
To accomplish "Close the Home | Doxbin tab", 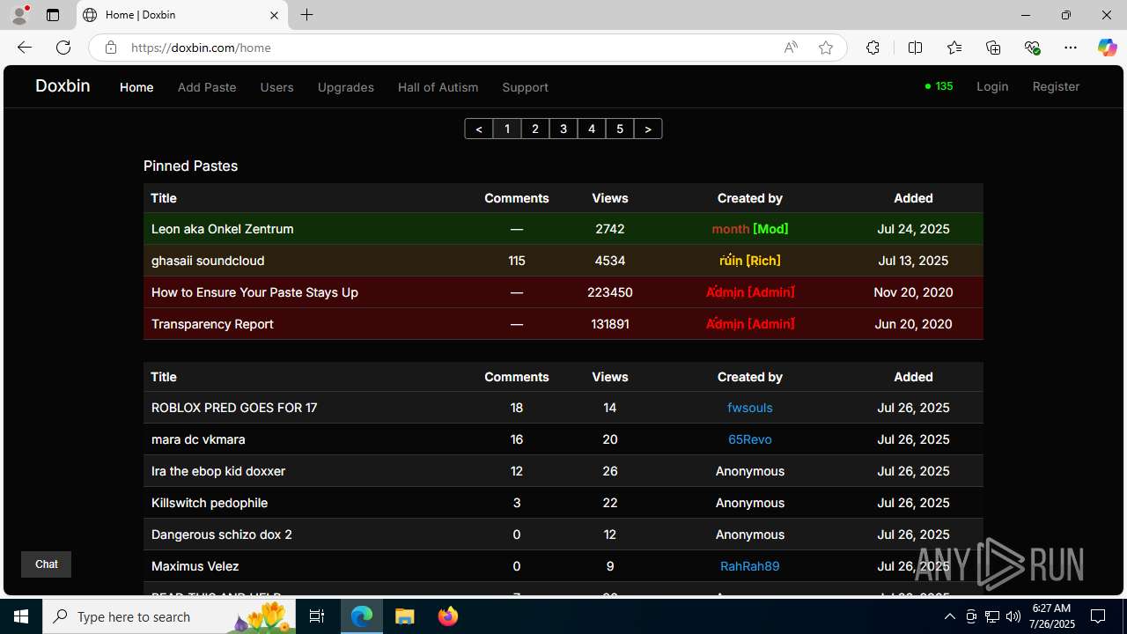I will (274, 15).
